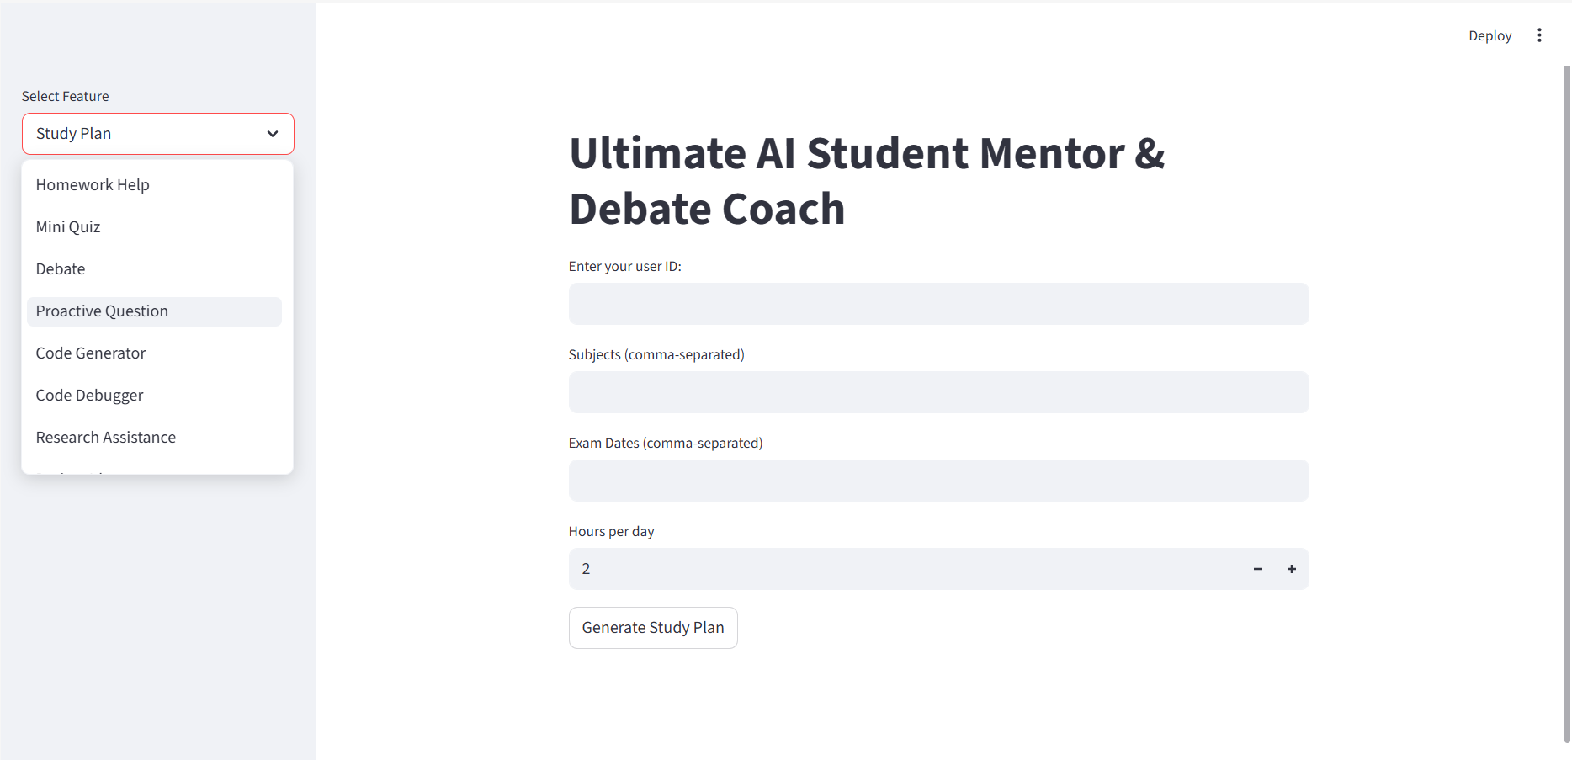Image resolution: width=1572 pixels, height=760 pixels.
Task: Click into the Exam Dates field
Action: pos(938,481)
